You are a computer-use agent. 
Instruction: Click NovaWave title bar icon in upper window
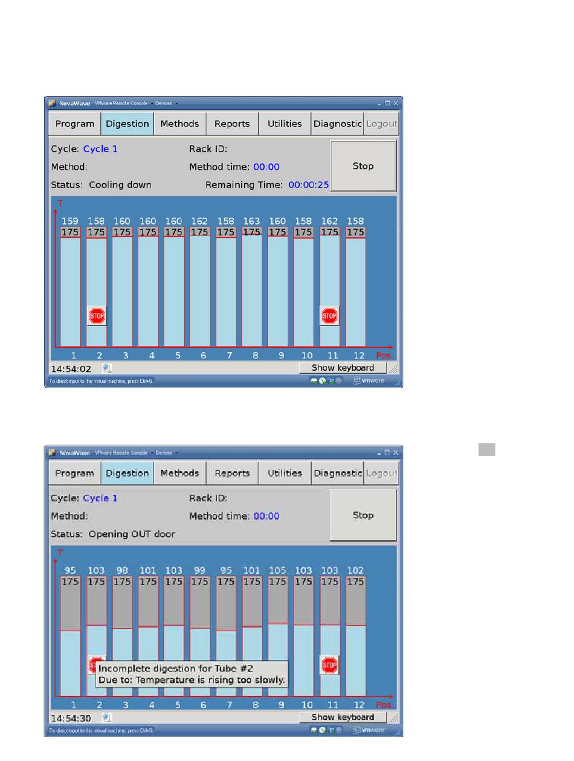tap(53, 103)
